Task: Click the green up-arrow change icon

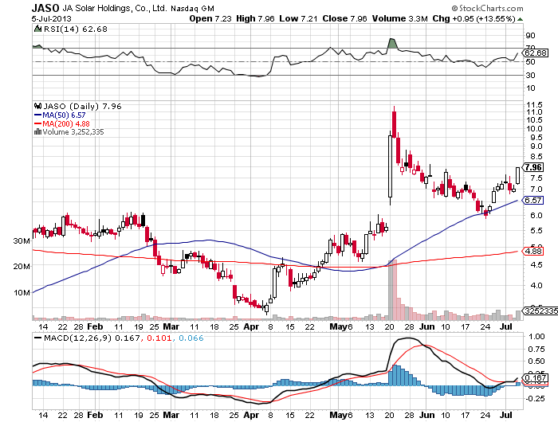Action: [520, 19]
